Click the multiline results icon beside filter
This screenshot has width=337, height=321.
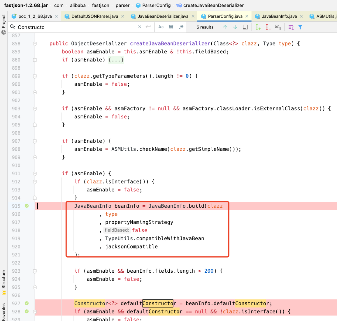tap(291, 27)
